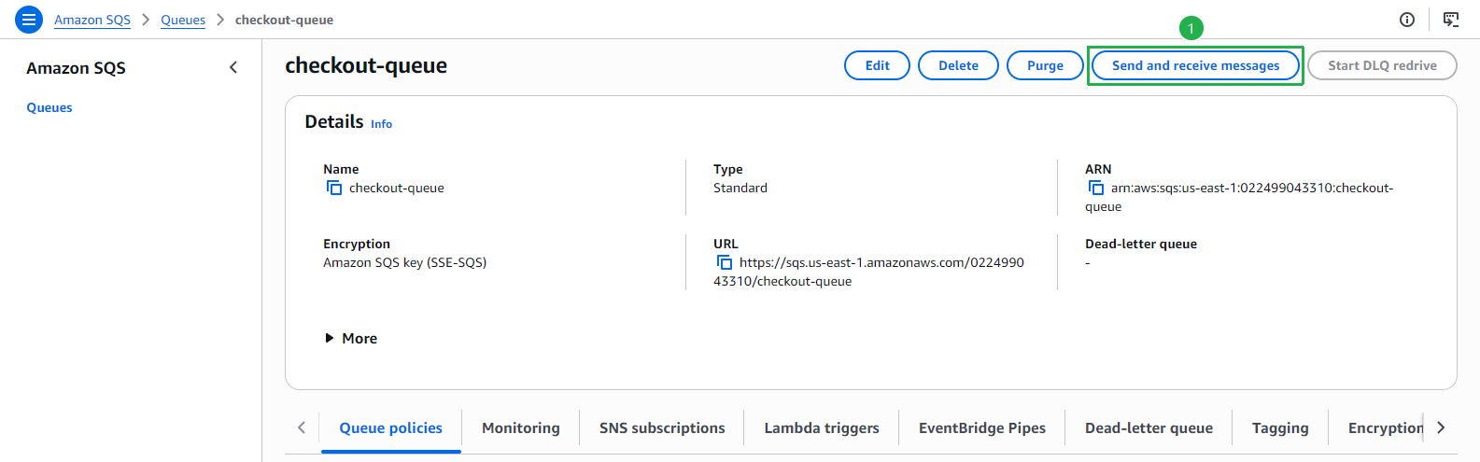Open the Details Info link

[x=381, y=123]
